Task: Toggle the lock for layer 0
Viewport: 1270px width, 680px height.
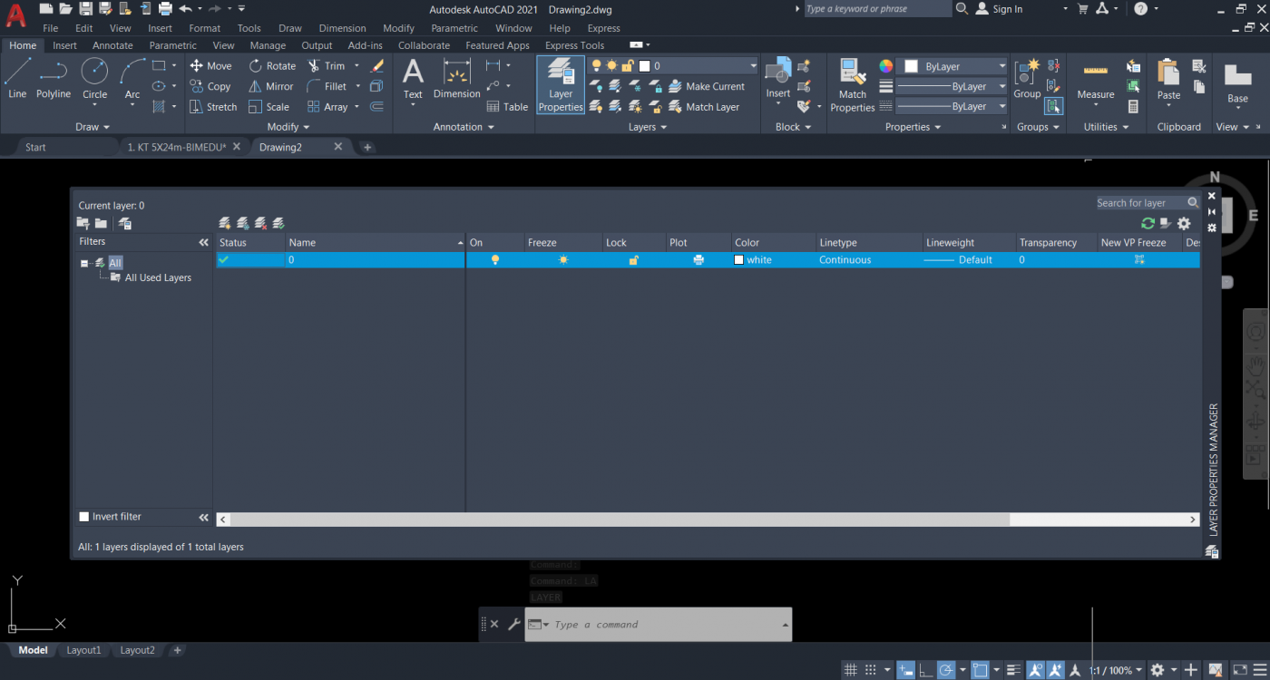Action: click(634, 260)
